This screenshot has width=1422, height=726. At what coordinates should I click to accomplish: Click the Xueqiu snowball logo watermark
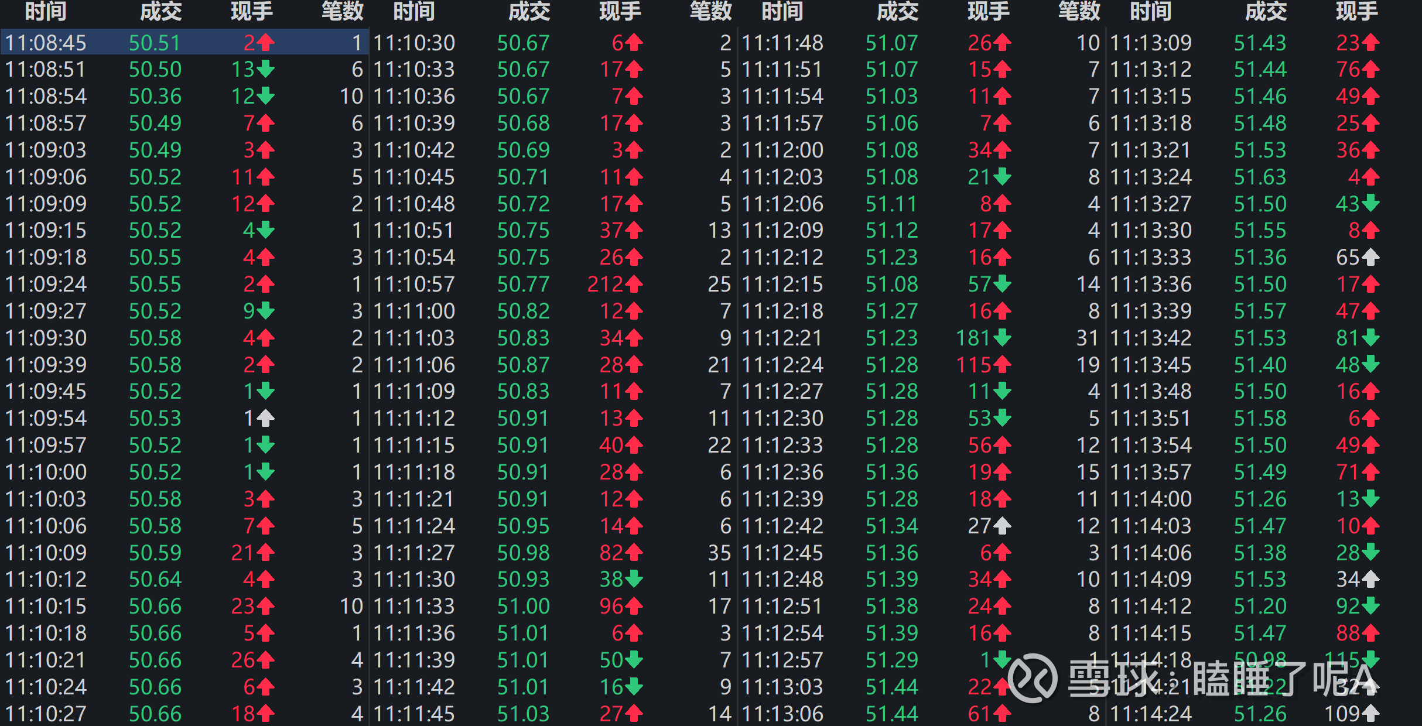(x=1033, y=678)
